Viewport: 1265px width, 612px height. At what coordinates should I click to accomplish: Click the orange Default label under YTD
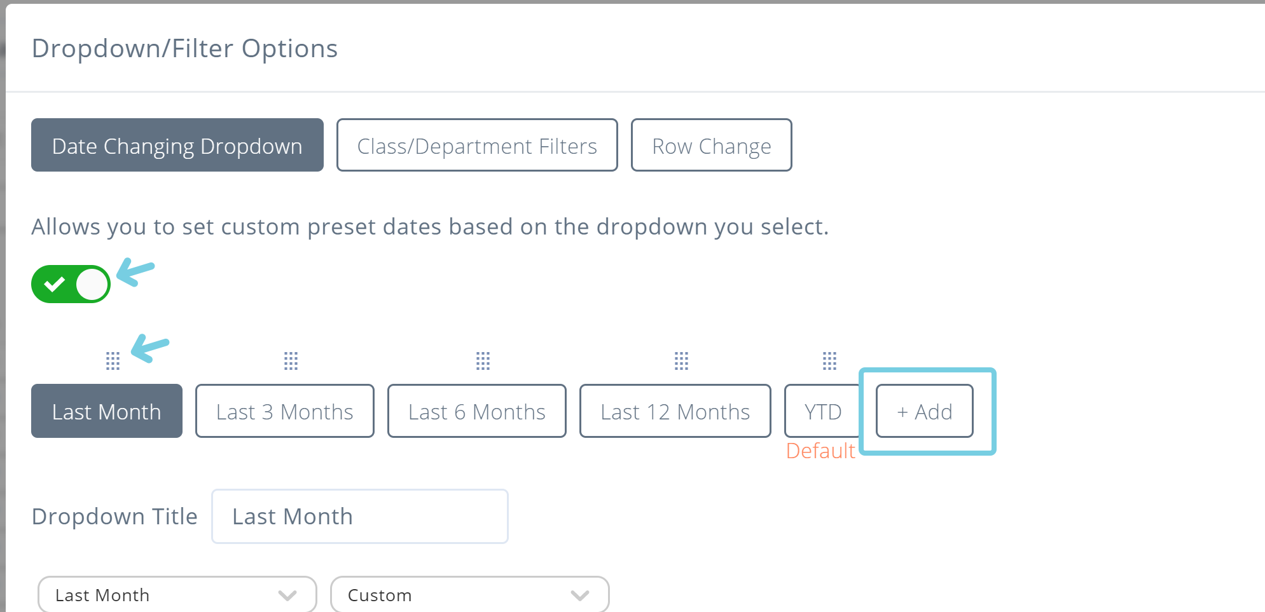pos(821,451)
